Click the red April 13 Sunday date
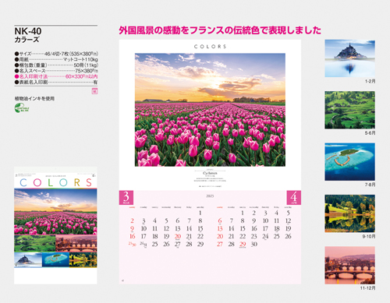The width and height of the screenshot is (390, 303). (220, 229)
